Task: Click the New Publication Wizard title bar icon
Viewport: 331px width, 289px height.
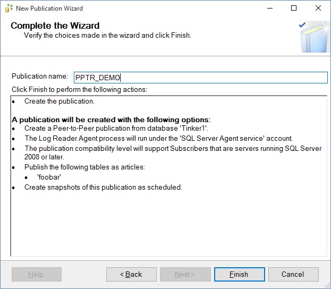Action: 8,8
